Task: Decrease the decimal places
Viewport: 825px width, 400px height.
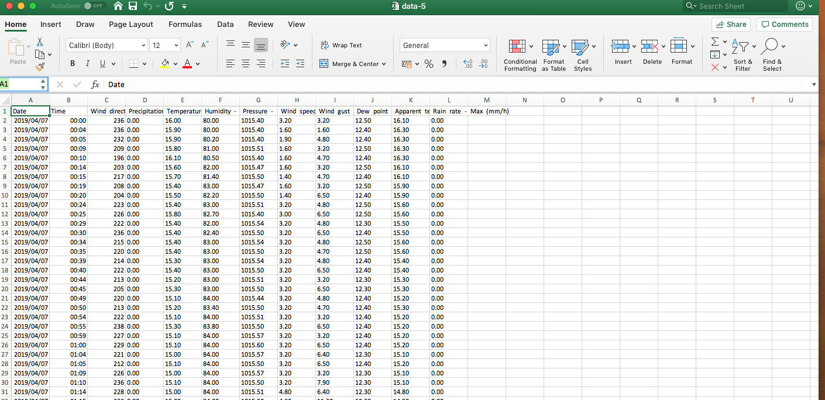Action: [x=483, y=64]
